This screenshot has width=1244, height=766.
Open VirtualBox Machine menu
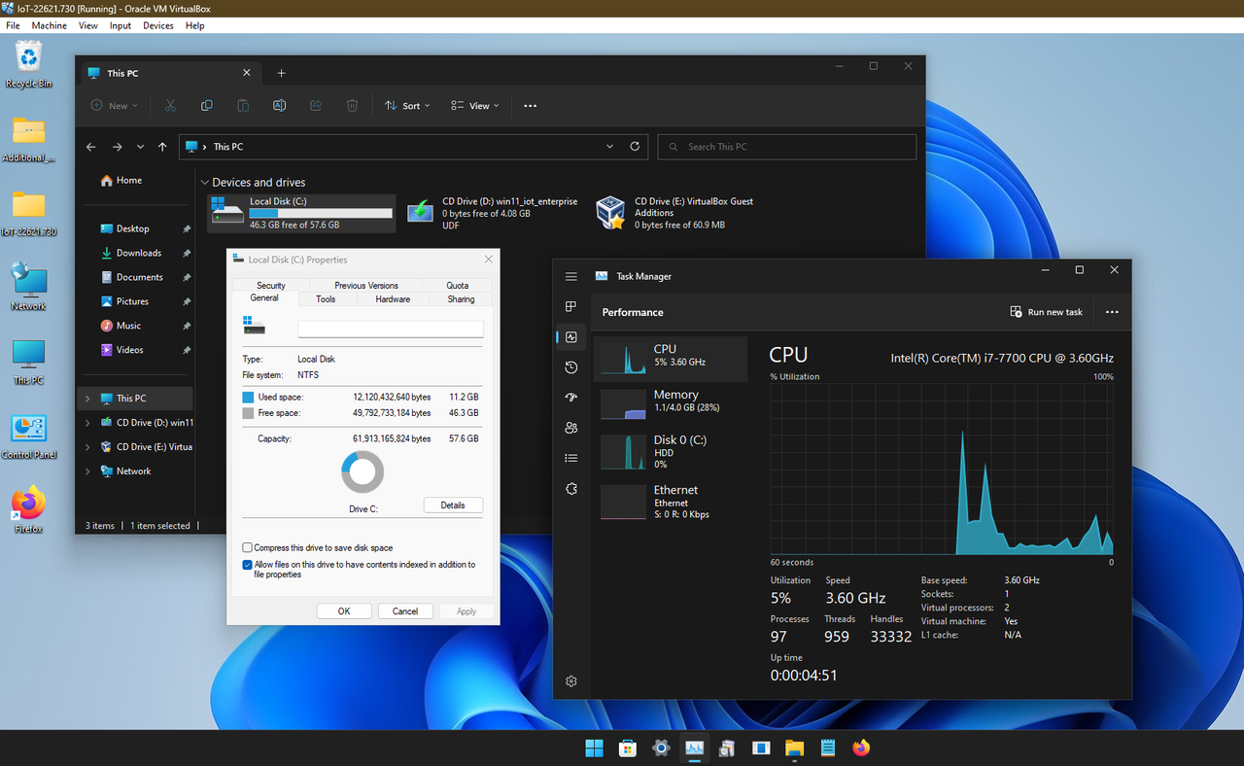coord(50,25)
